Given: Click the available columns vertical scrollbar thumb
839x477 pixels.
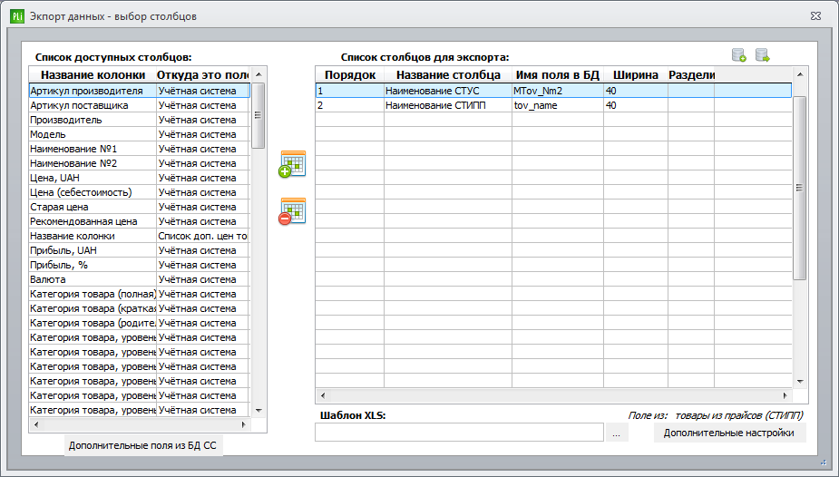Looking at the screenshot, I should point(259,115).
